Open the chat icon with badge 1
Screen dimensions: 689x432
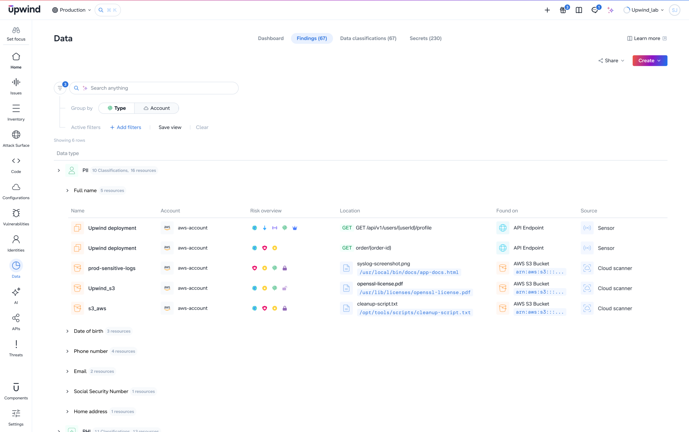595,10
